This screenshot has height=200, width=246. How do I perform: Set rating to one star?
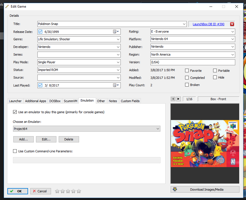(57, 191)
